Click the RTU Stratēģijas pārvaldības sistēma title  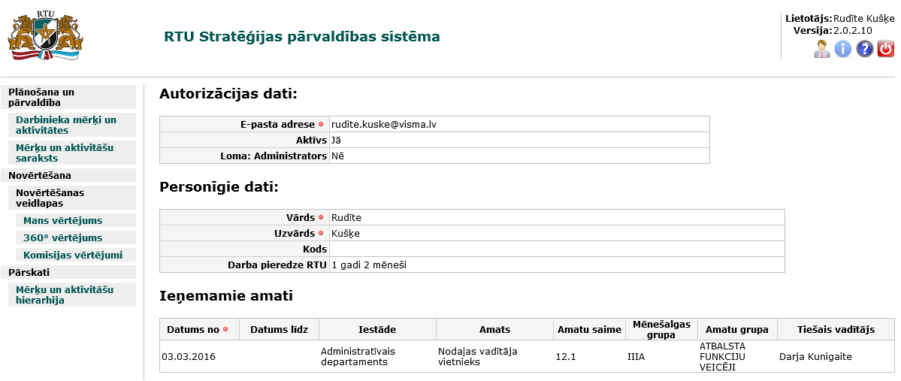click(301, 37)
